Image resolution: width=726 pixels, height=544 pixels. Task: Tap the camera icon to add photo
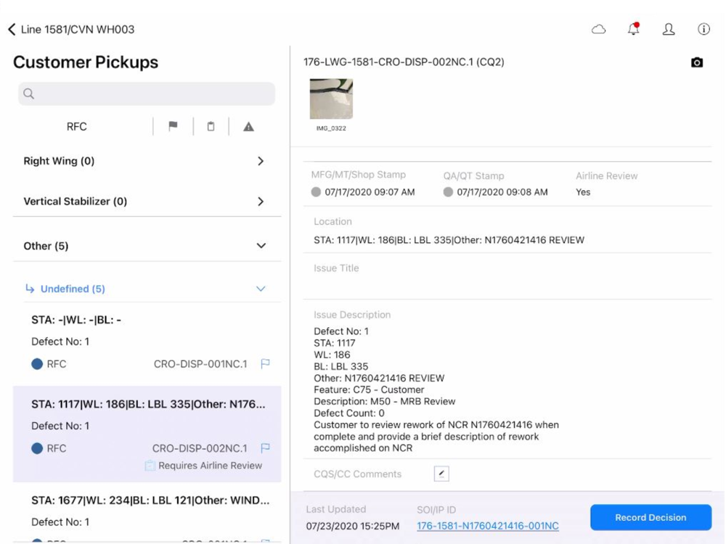tap(697, 62)
